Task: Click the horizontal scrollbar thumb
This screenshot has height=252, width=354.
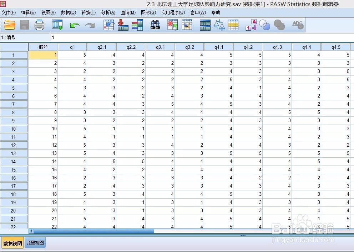Action: pos(94,231)
